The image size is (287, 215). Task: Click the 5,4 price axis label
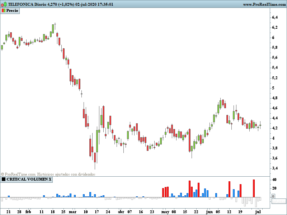tap(275, 68)
